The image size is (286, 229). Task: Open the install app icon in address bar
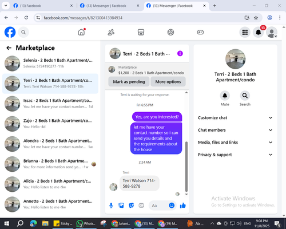pos(247,18)
